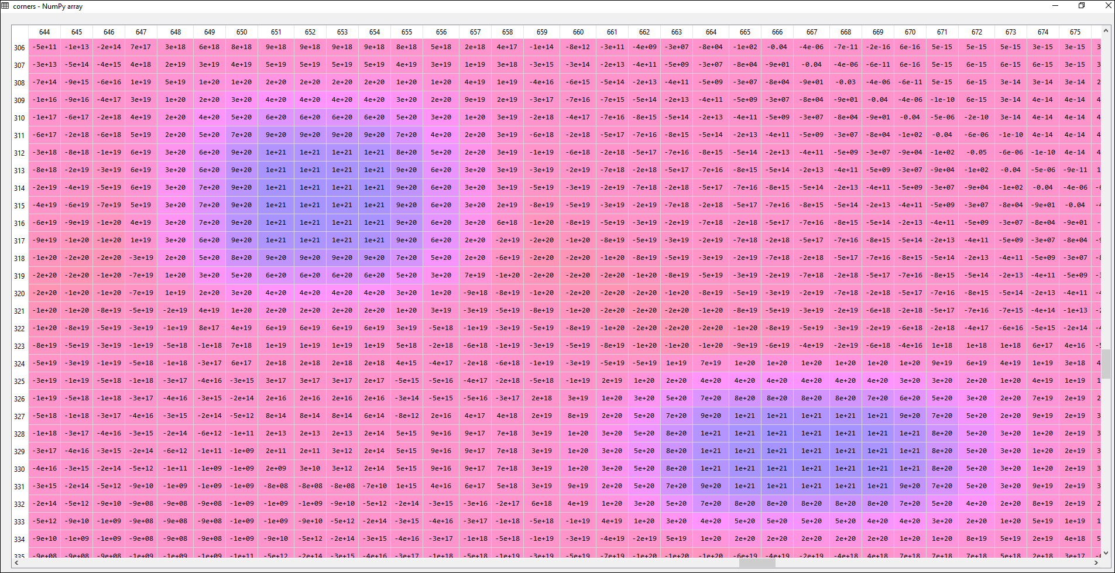Screen dimensions: 1115x573
Task: Select row header 310
Action: (x=19, y=118)
